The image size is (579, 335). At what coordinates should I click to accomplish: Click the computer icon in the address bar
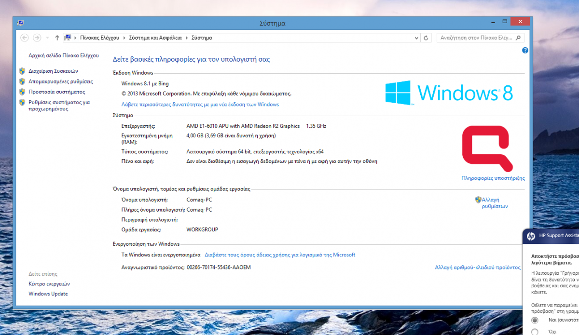click(68, 38)
